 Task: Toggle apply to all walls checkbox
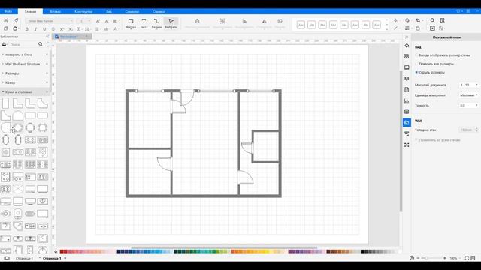tap(437, 140)
